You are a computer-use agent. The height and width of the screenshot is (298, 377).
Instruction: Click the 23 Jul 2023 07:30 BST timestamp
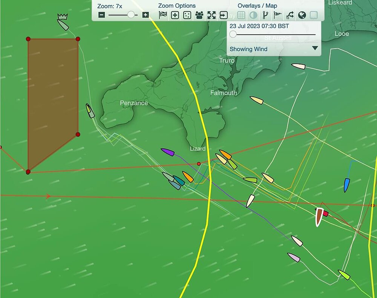[x=259, y=26]
